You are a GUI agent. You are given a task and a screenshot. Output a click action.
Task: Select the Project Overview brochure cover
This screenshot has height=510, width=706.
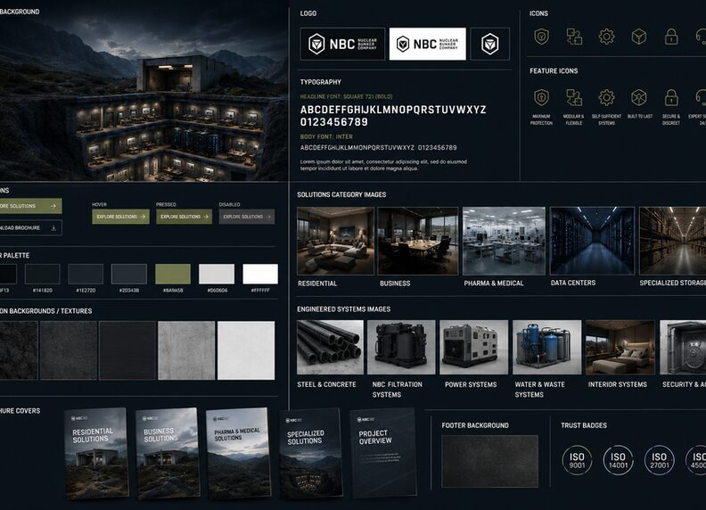[383, 453]
